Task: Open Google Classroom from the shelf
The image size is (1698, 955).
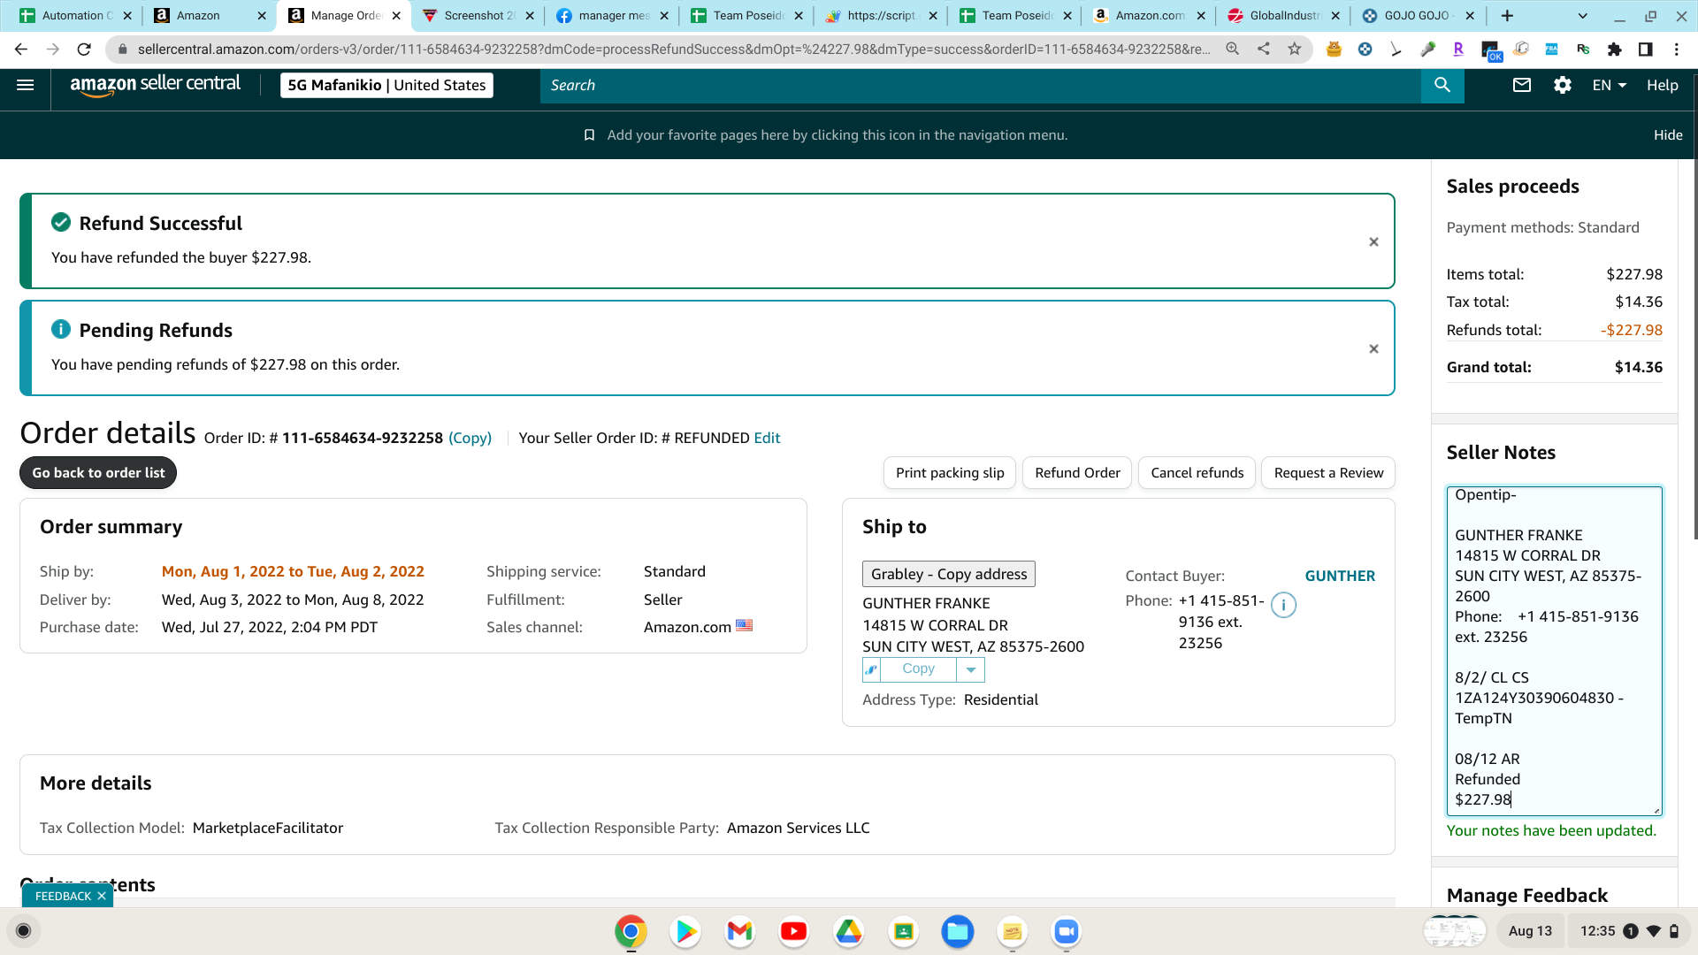Action: [903, 931]
